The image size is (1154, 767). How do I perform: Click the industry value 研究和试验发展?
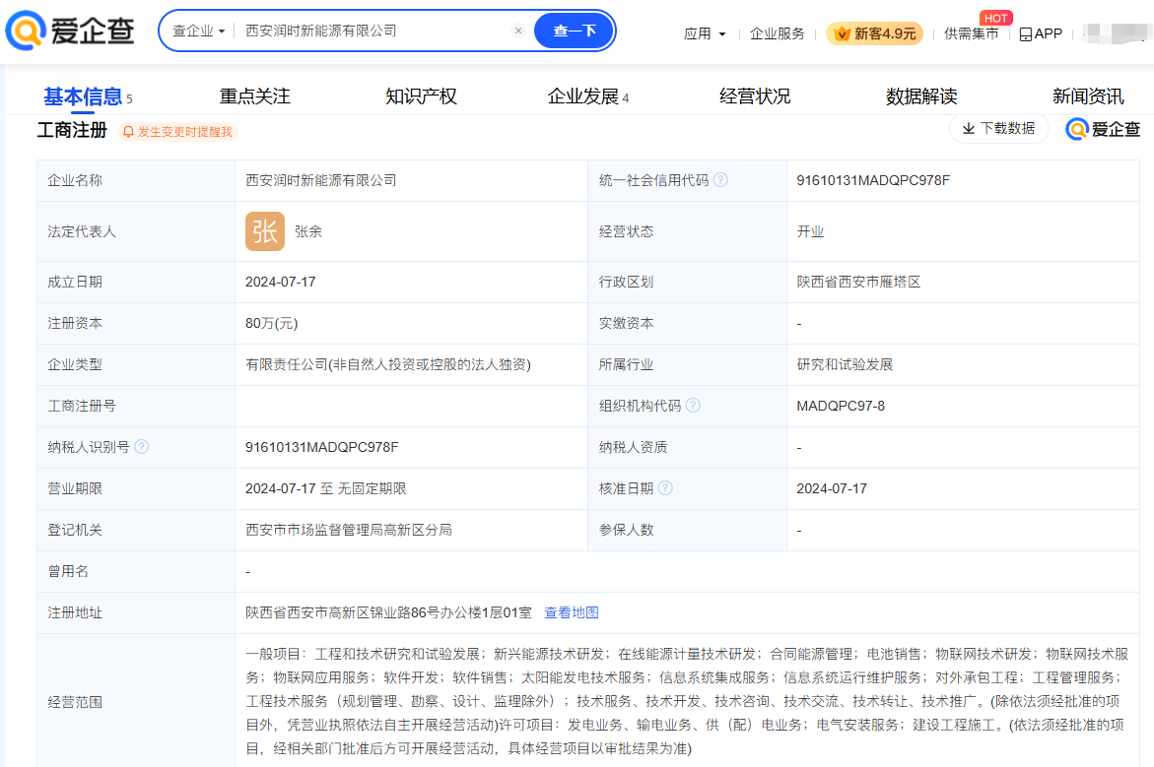(845, 364)
